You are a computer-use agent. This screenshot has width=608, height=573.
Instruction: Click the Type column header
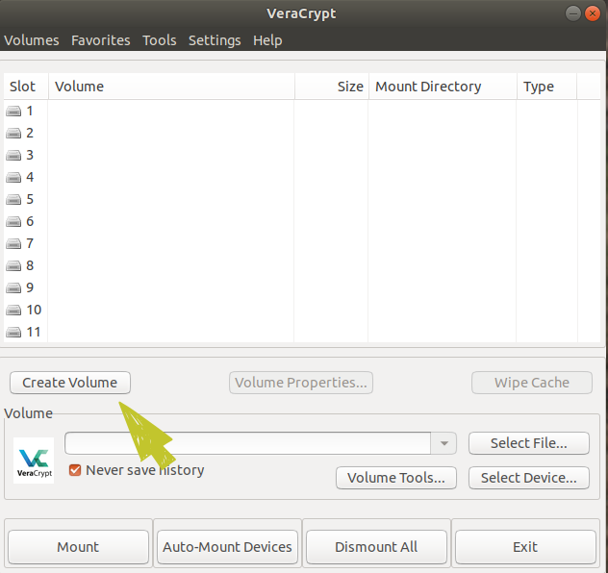pyautogui.click(x=546, y=87)
